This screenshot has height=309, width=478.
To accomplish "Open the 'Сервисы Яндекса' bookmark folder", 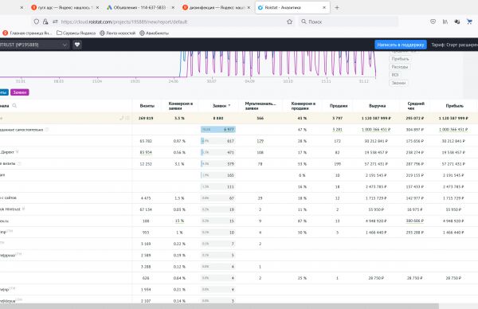I will point(76,33).
